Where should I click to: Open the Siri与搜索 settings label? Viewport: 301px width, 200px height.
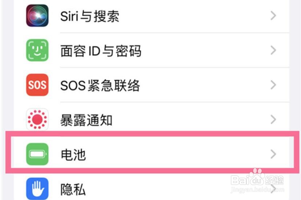tap(89, 16)
